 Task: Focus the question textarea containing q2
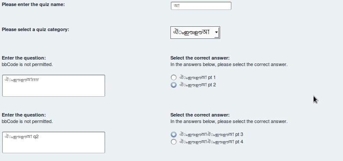[54, 142]
